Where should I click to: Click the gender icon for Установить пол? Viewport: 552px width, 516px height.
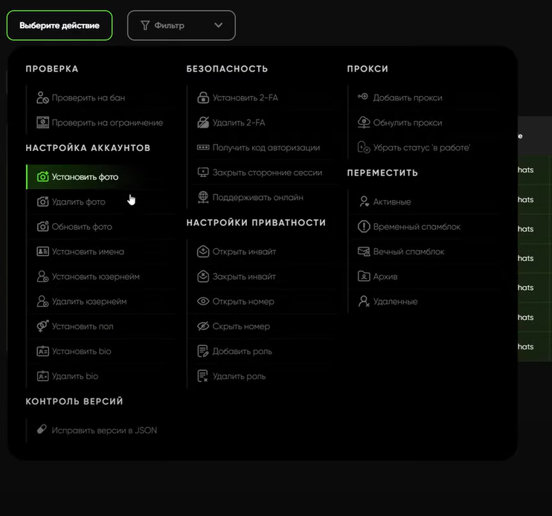(x=42, y=326)
